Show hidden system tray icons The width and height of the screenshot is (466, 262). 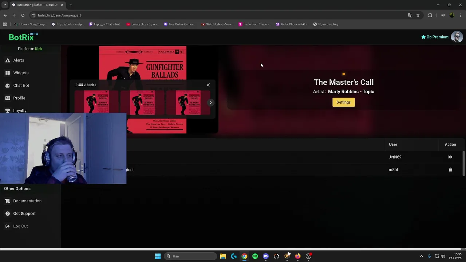click(422, 256)
